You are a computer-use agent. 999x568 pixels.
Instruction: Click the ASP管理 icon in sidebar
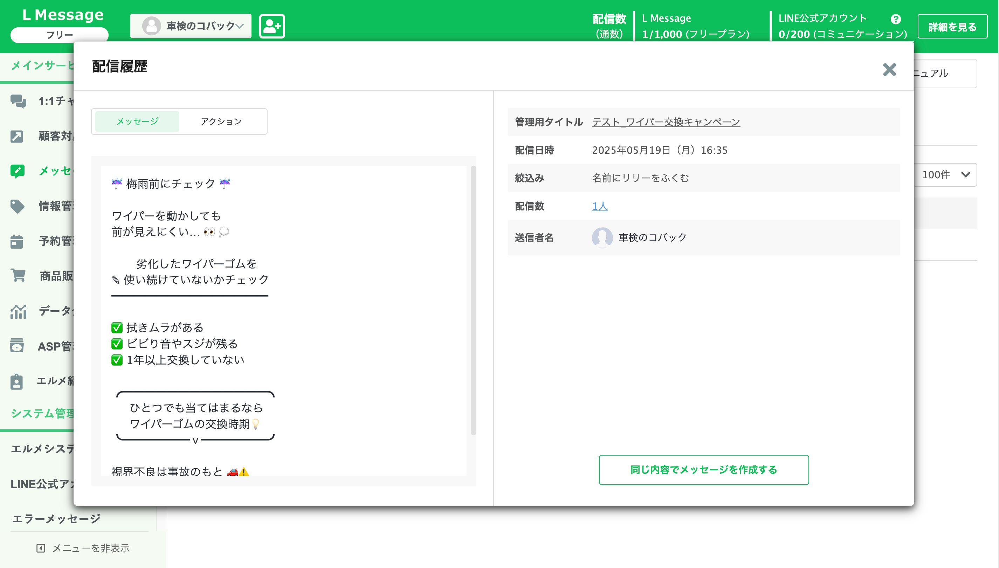[17, 346]
